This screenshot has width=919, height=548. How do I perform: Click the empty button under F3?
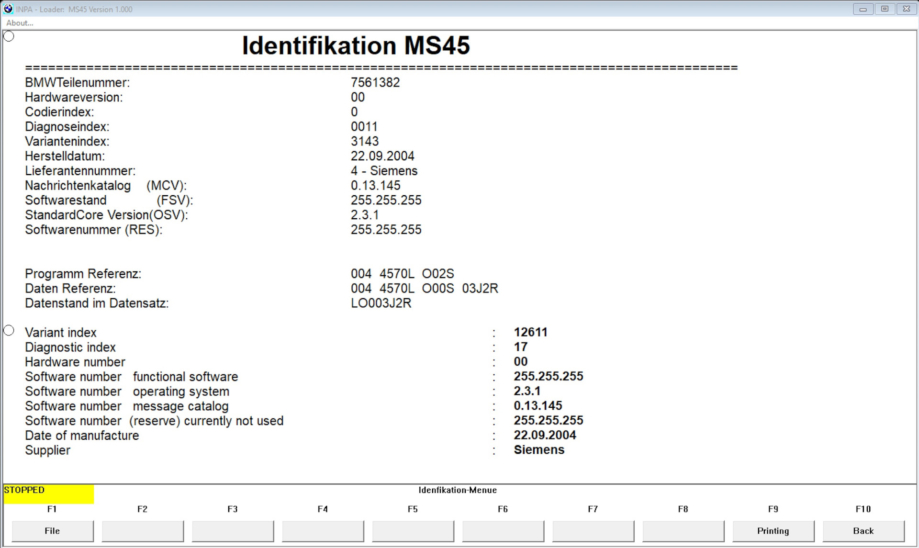(233, 531)
